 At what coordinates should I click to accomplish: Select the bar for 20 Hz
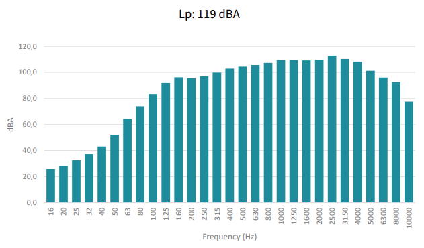tap(64, 184)
